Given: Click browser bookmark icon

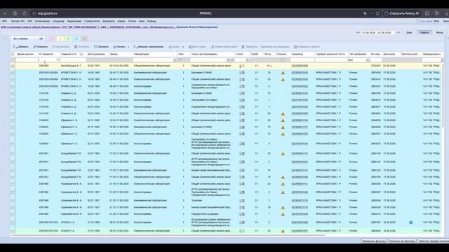Looking at the screenshot, I should click(x=377, y=13).
